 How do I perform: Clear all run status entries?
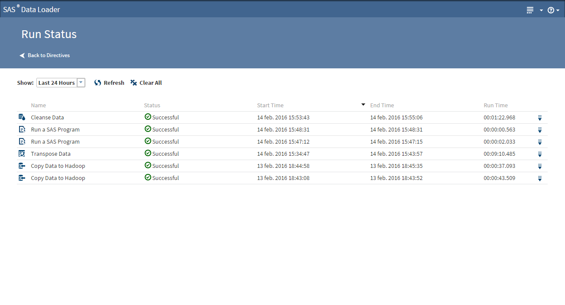(x=146, y=83)
